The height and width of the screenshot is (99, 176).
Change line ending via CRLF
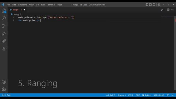click(137, 95)
